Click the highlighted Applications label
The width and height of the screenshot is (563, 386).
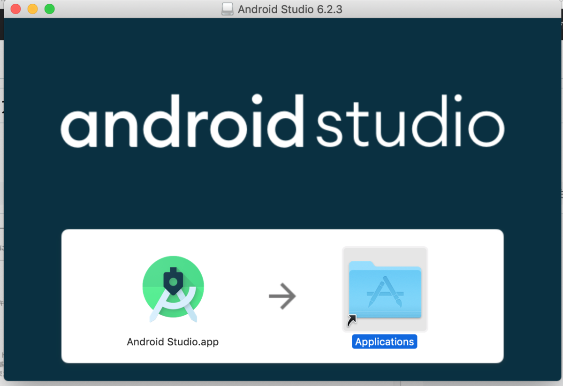pyautogui.click(x=385, y=342)
